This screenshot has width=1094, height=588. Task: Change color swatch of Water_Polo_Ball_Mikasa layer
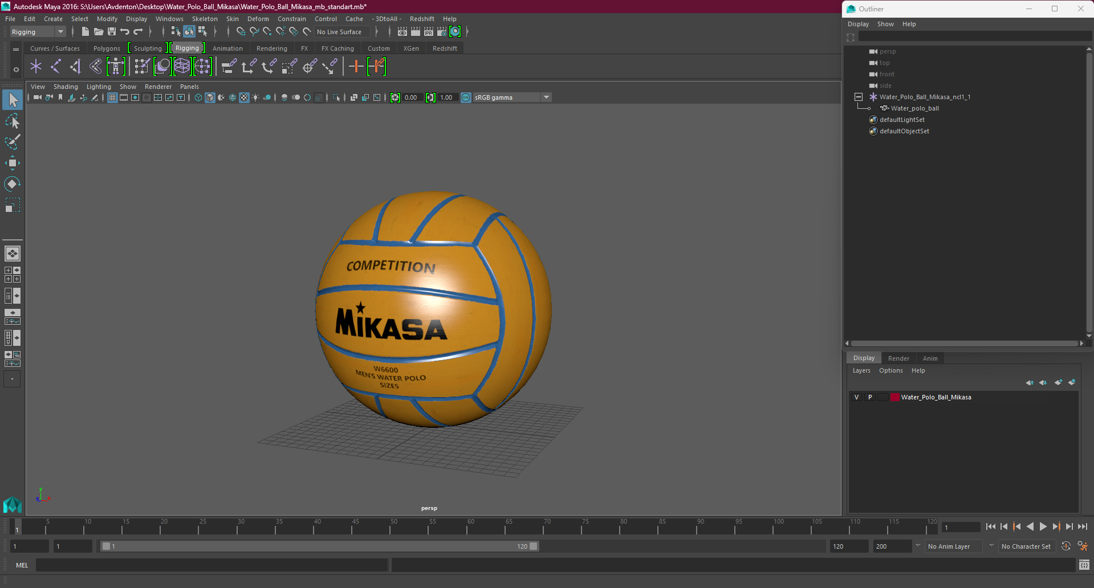pyautogui.click(x=895, y=397)
